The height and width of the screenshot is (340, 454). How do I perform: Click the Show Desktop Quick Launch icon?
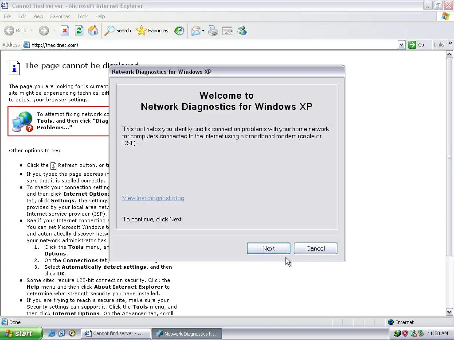pyautogui.click(x=62, y=333)
